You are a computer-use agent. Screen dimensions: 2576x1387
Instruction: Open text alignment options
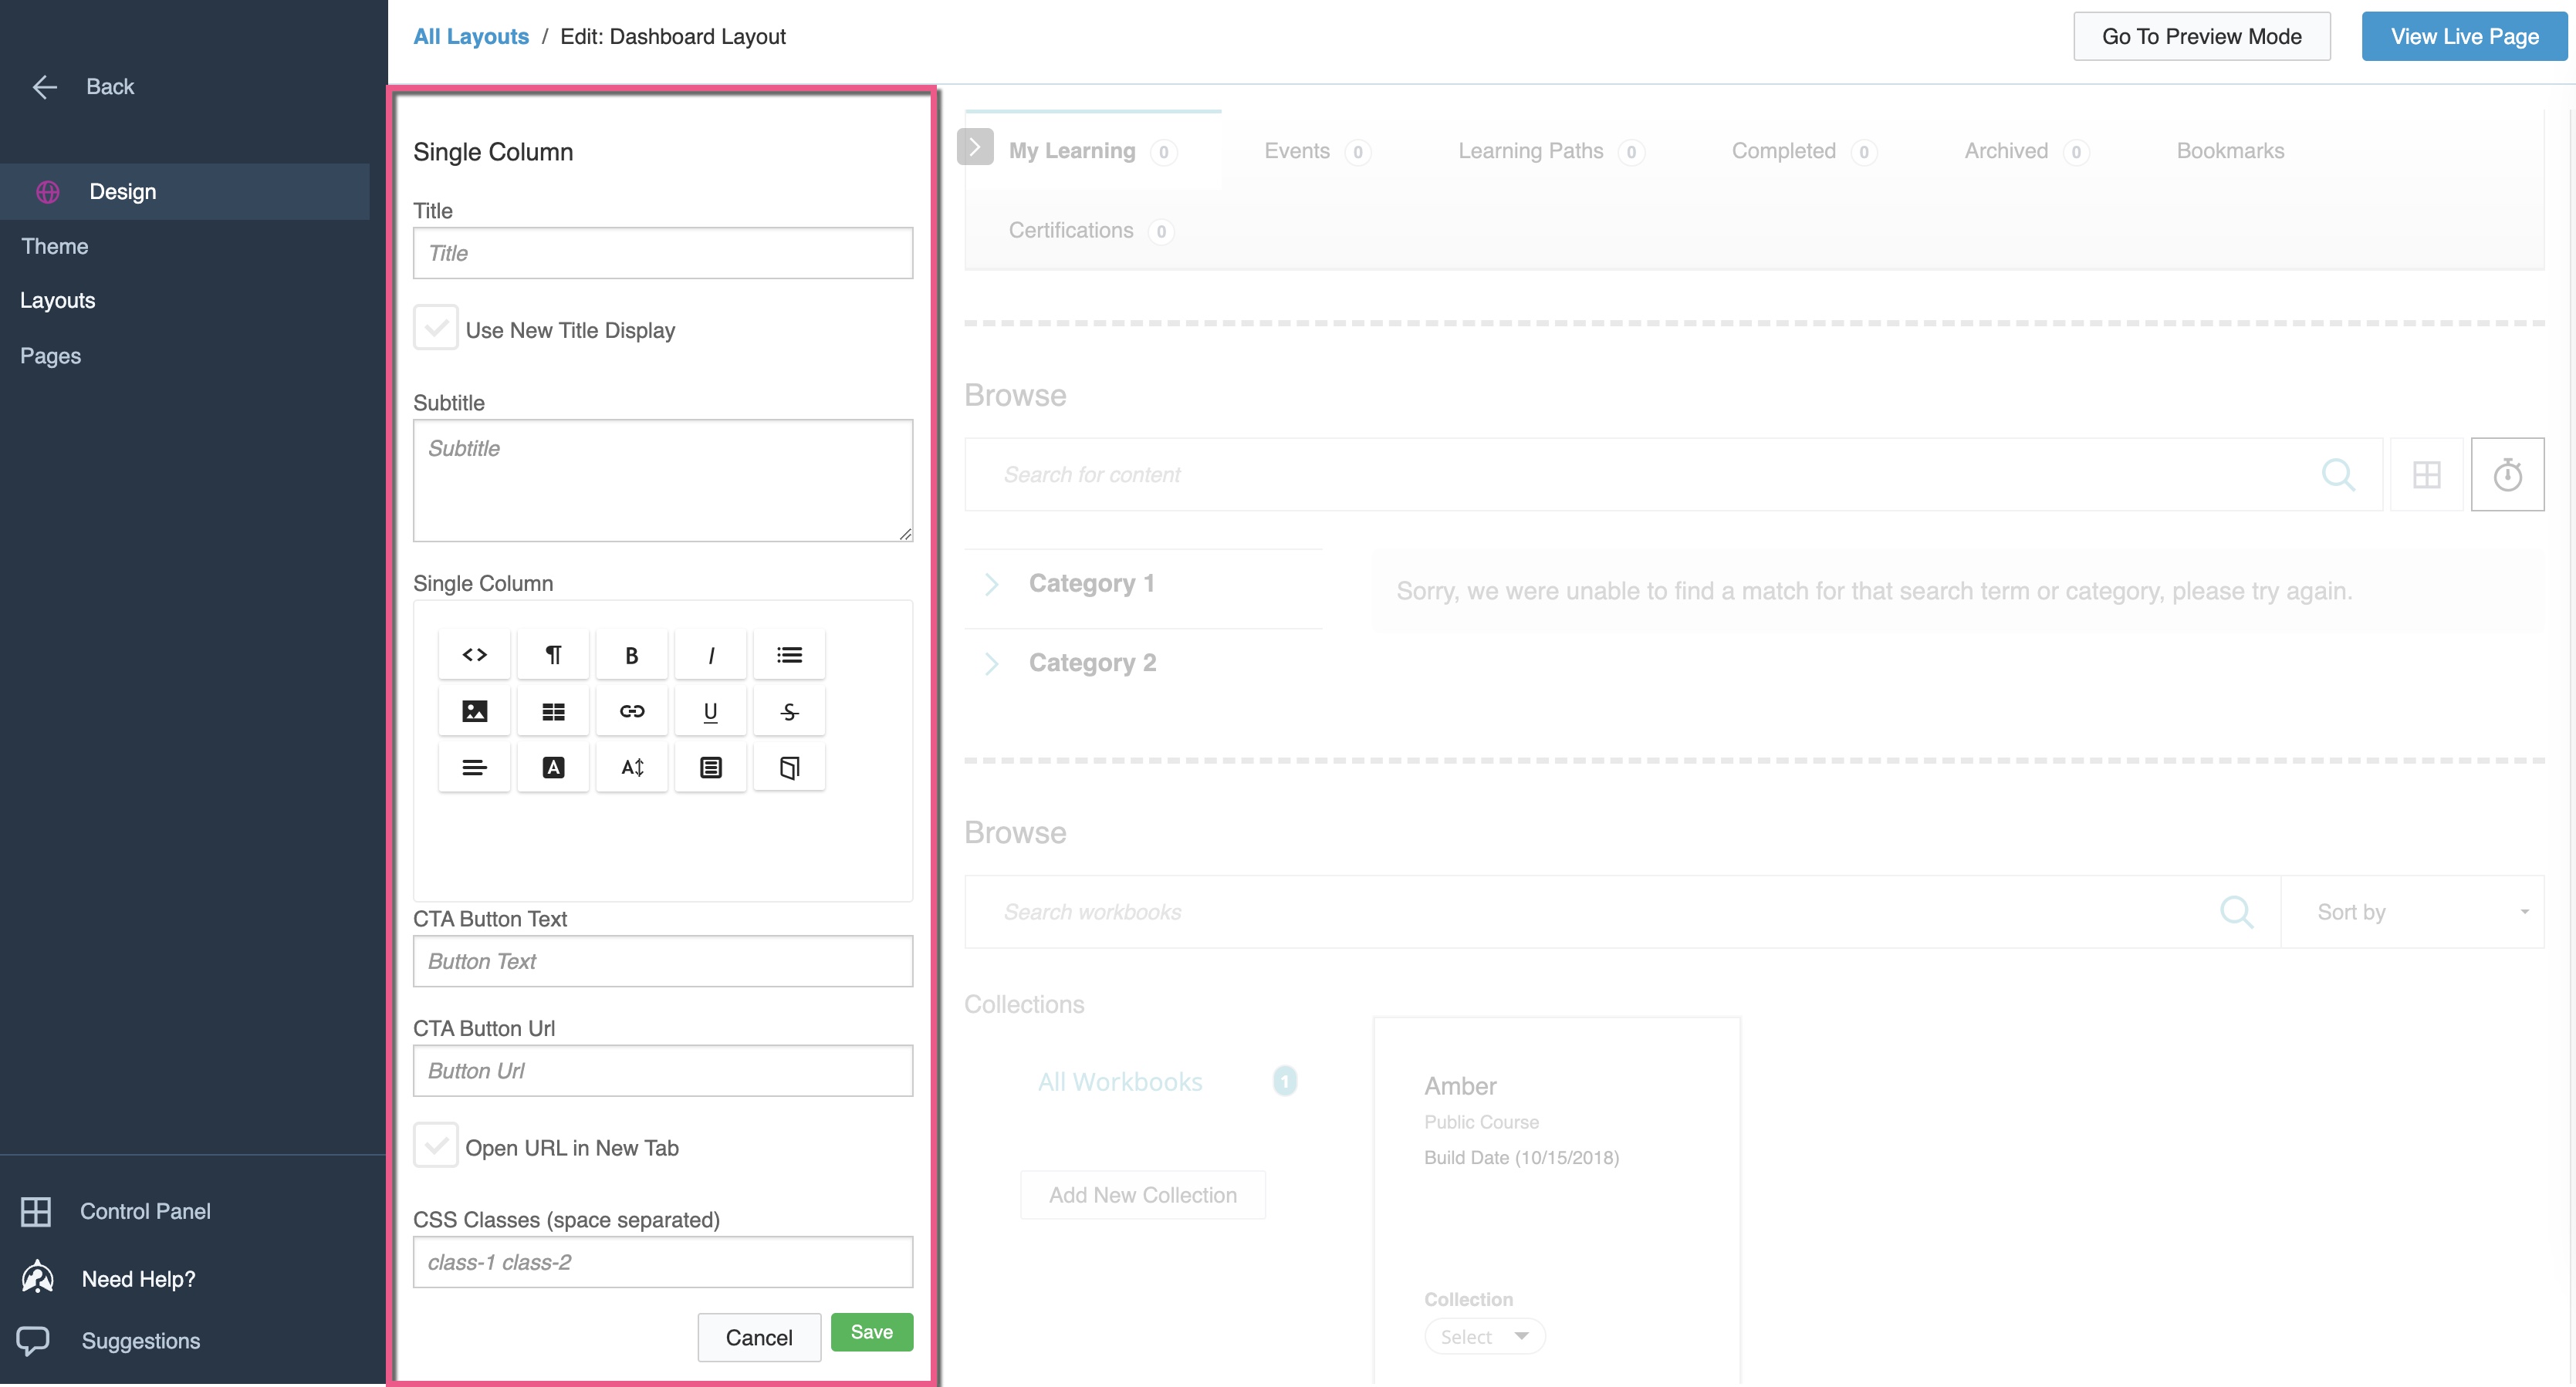[474, 767]
